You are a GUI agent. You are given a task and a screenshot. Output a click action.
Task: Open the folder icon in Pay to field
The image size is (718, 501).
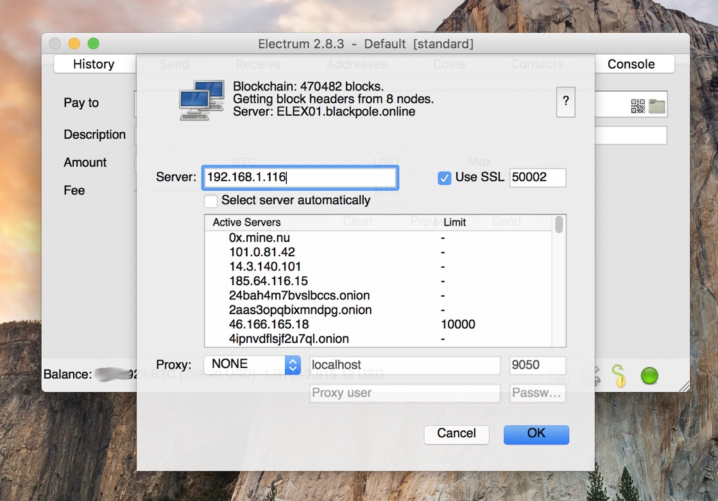coord(656,107)
